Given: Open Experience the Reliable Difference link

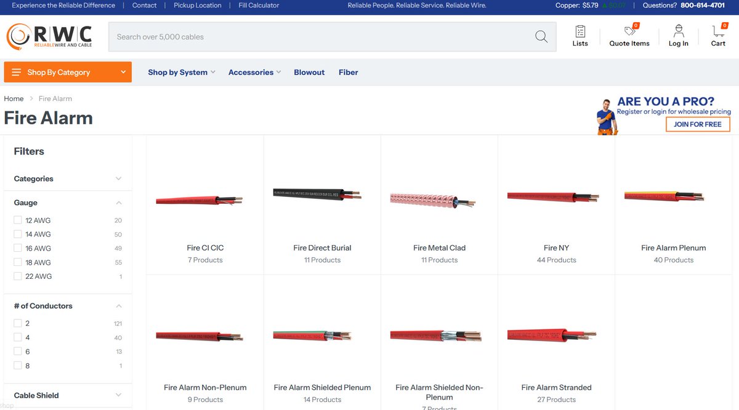Looking at the screenshot, I should [63, 6].
